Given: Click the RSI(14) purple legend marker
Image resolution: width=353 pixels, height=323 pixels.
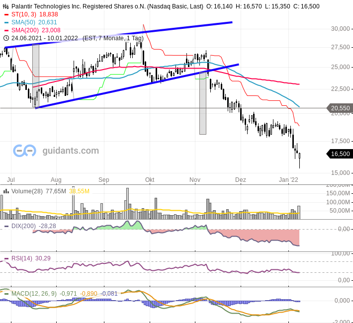Looking at the screenshot, I should coord(6,258).
